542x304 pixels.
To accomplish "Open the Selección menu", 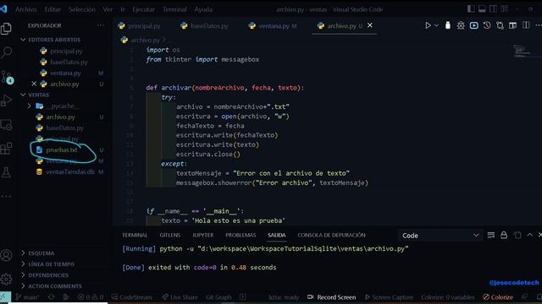I will 82,9.
